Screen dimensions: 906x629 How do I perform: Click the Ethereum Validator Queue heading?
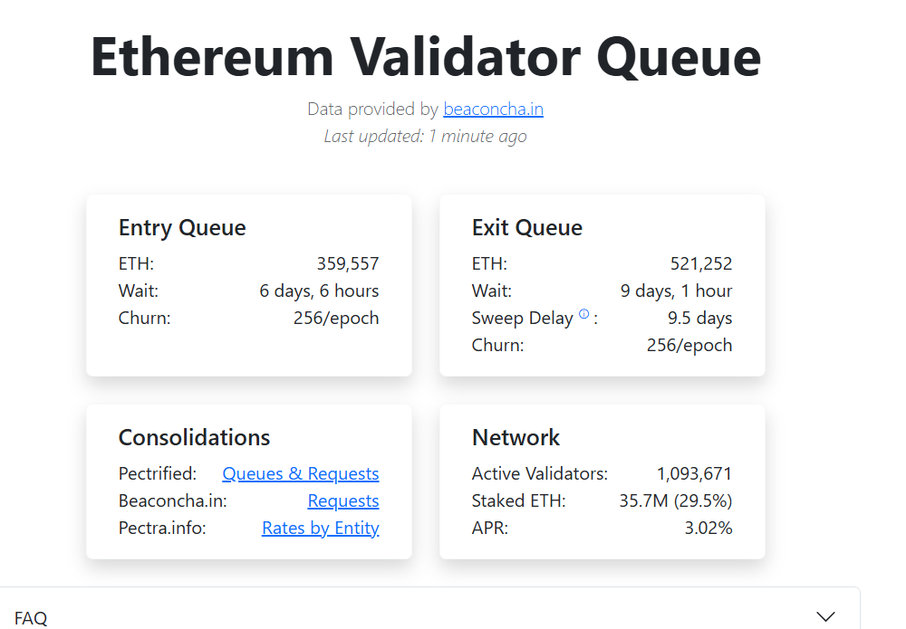426,56
